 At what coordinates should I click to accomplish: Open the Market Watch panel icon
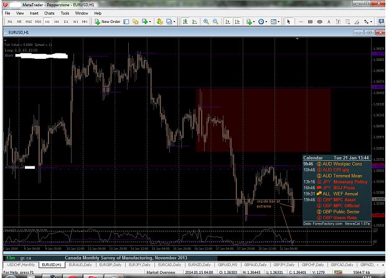click(126, 22)
